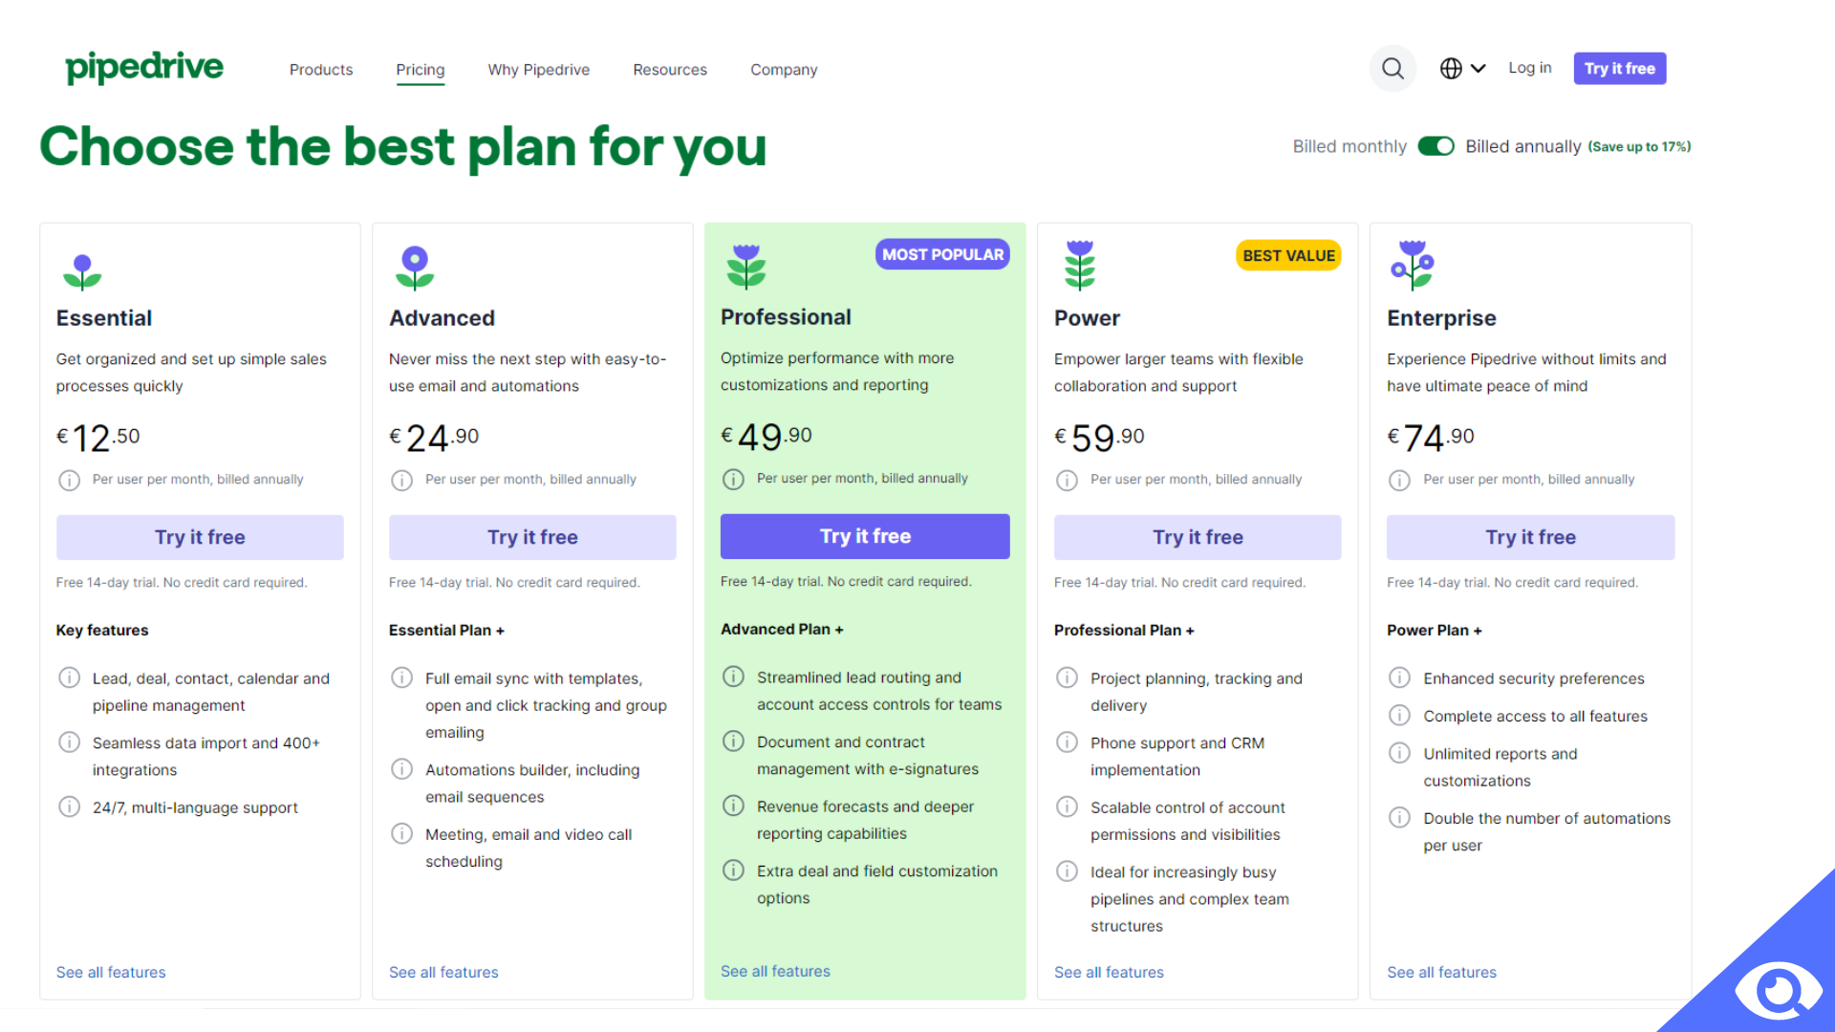Viewport: 1835px width, 1032px height.
Task: Click the Pipedrive logo icon
Action: [x=143, y=68]
